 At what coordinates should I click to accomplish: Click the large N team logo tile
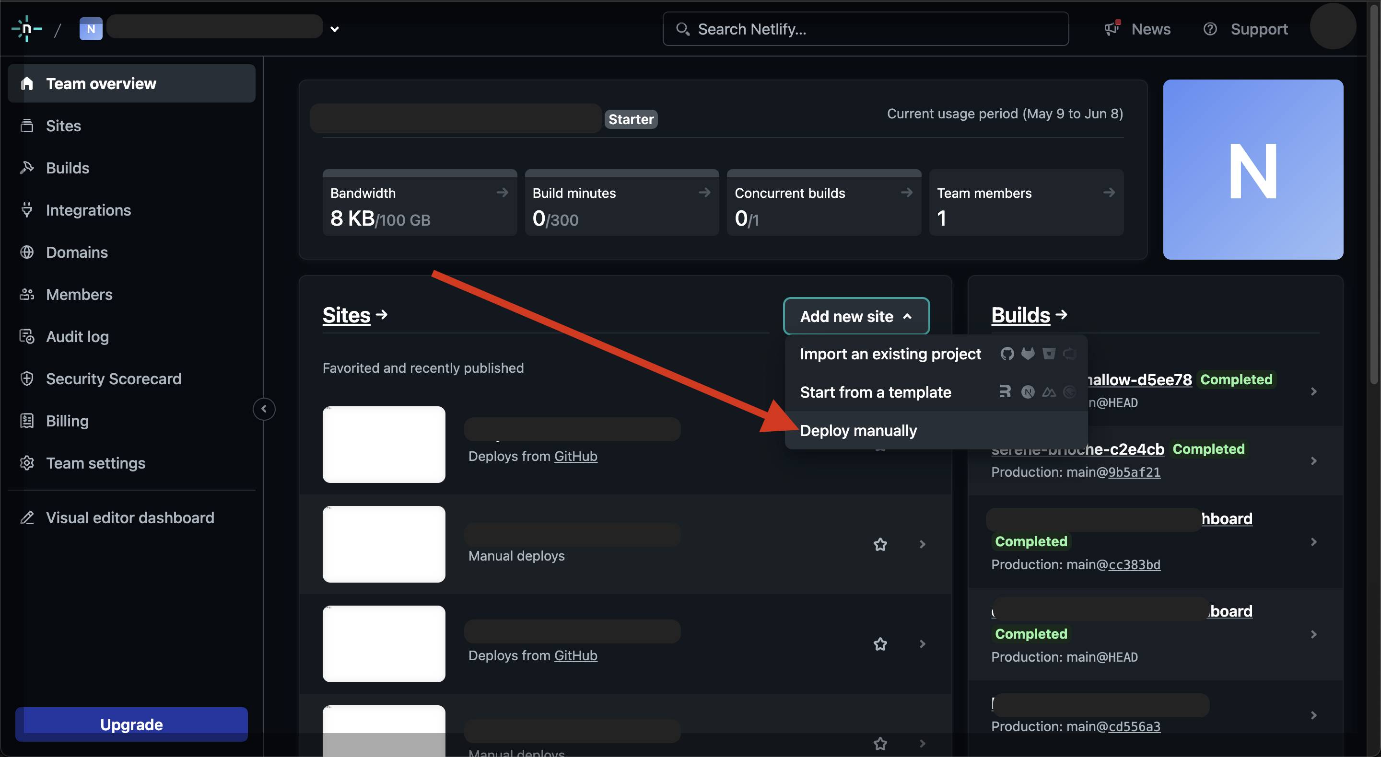[x=1253, y=170]
